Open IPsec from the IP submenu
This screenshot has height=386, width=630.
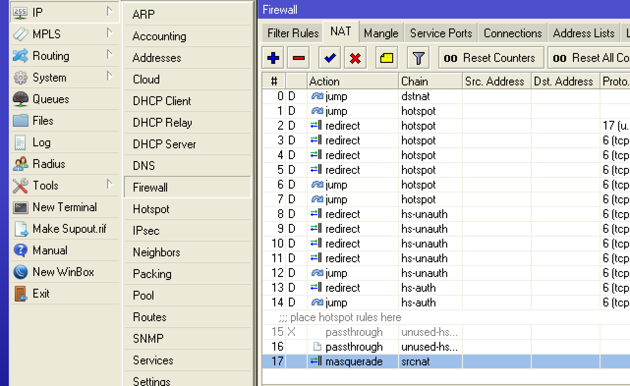point(187,231)
